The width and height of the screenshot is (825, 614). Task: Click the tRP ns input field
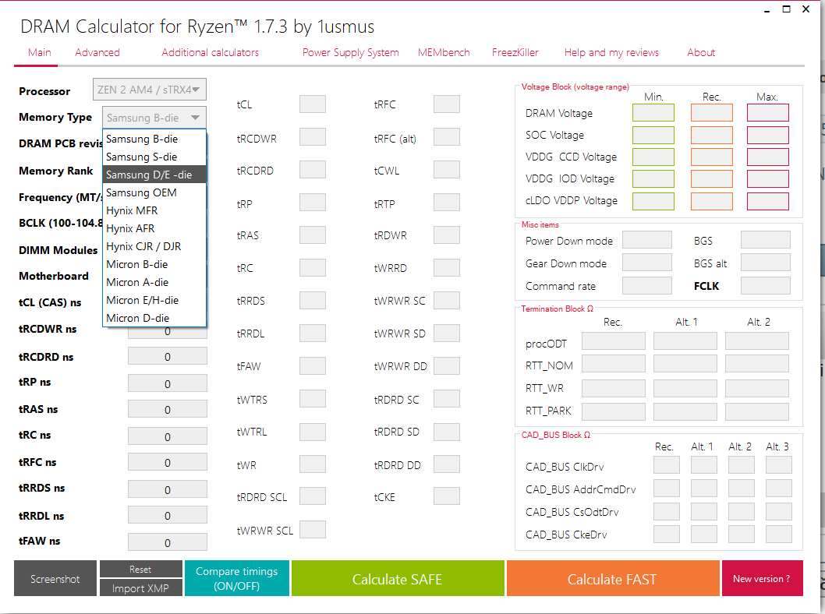pyautogui.click(x=168, y=383)
